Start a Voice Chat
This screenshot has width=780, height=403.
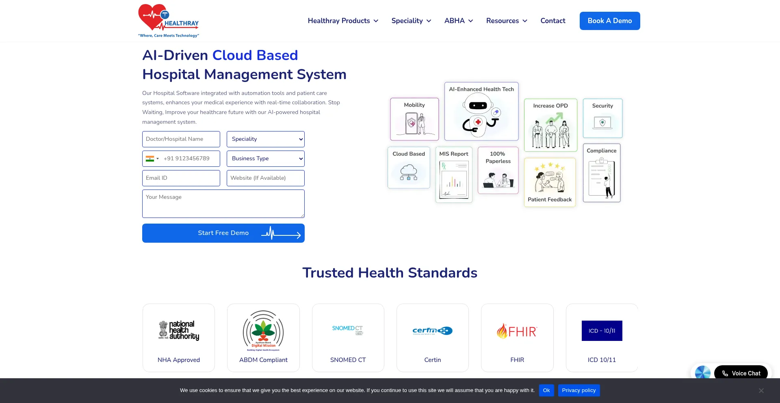741,373
